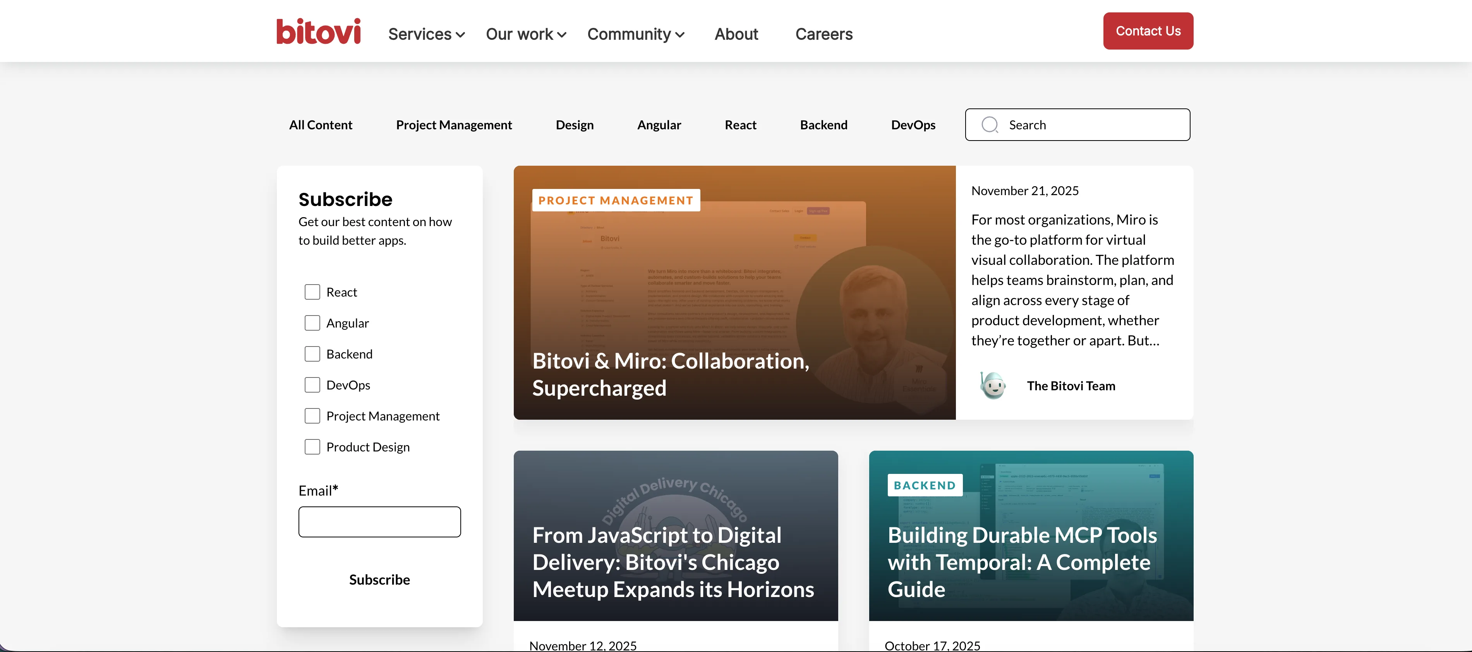Open the Miro article featured image

coord(734,293)
